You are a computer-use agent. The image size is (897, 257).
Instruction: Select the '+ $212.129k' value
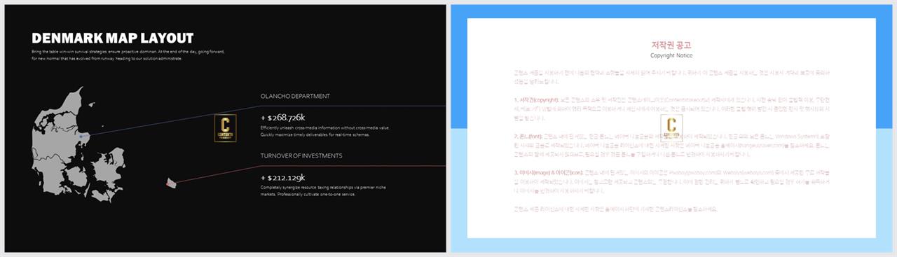tap(282, 178)
